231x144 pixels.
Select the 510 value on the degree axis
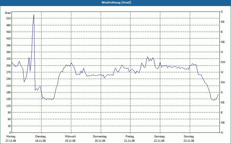[9, 18]
